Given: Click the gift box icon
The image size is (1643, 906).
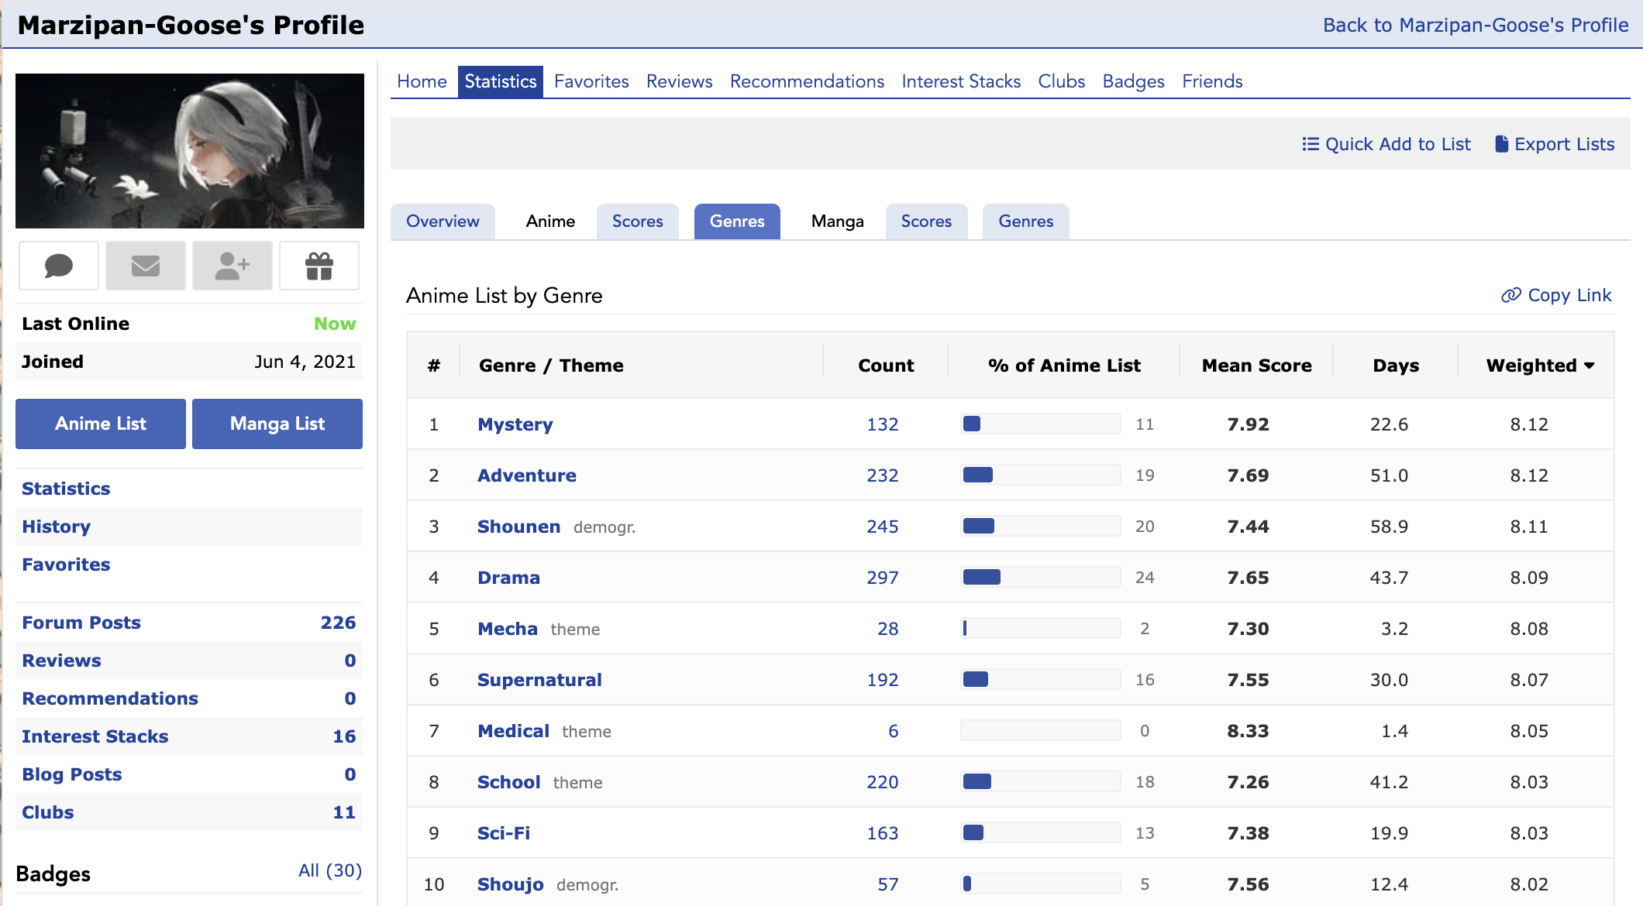Looking at the screenshot, I should click(x=319, y=266).
